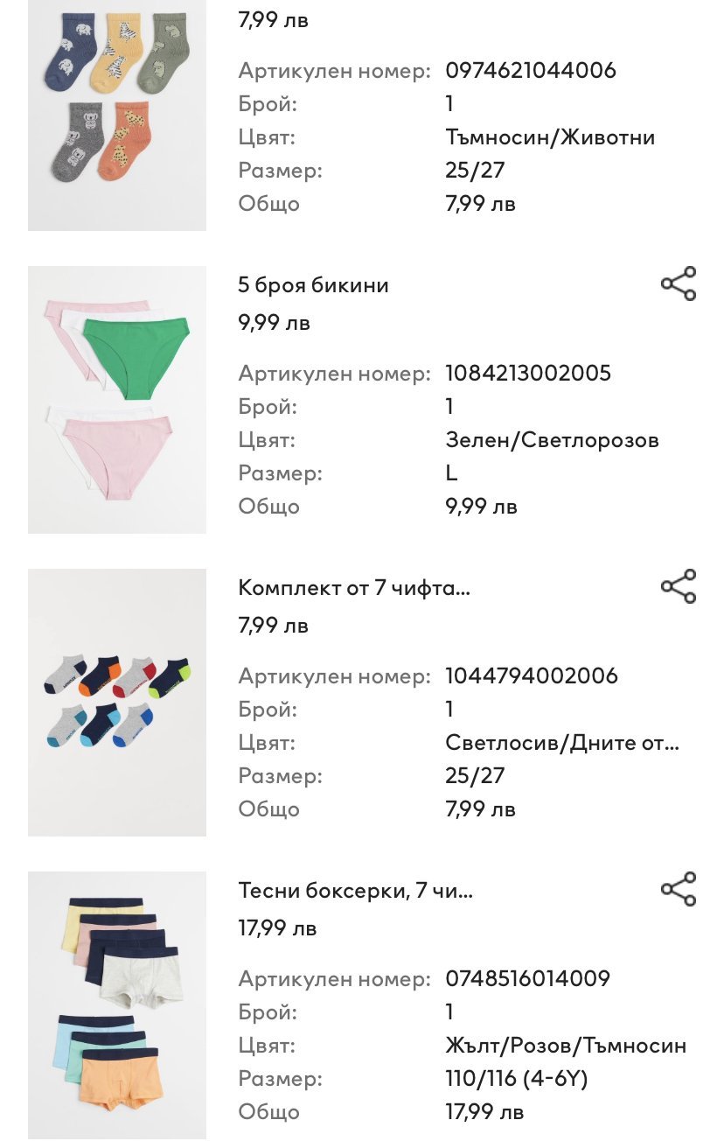This screenshot has height=1148, width=724.
Task: Open the "Комплект от 7 чифта..." title
Action: (354, 588)
